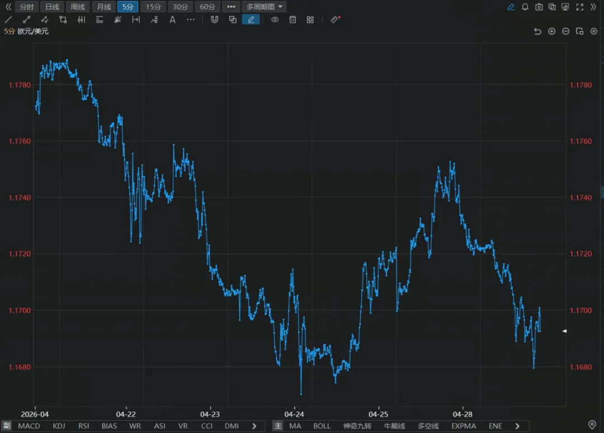Switch to 30分 timeframe
The image size is (604, 433).
coord(180,7)
